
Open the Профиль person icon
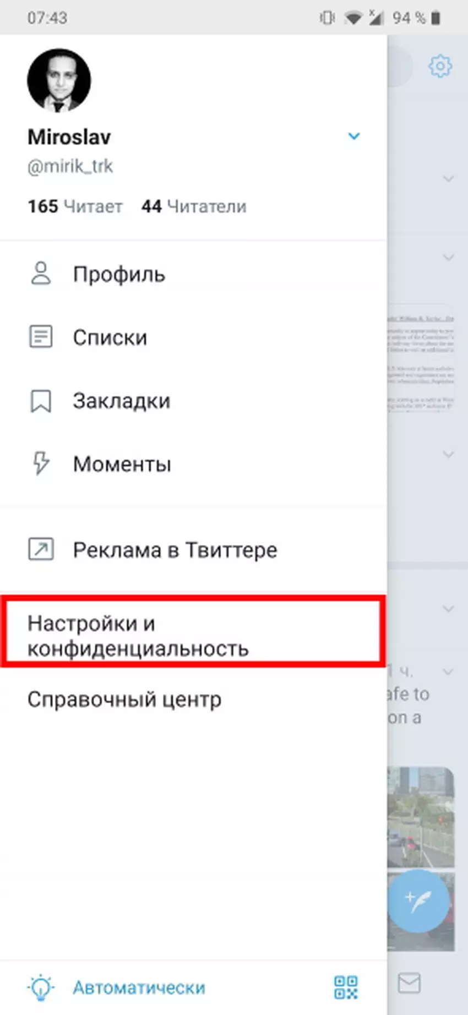pyautogui.click(x=41, y=274)
